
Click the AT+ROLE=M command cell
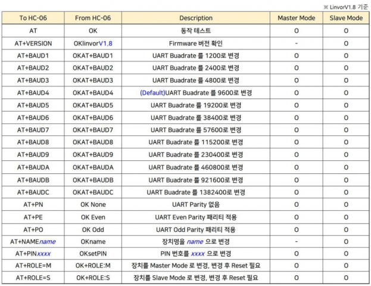[x=35, y=266]
